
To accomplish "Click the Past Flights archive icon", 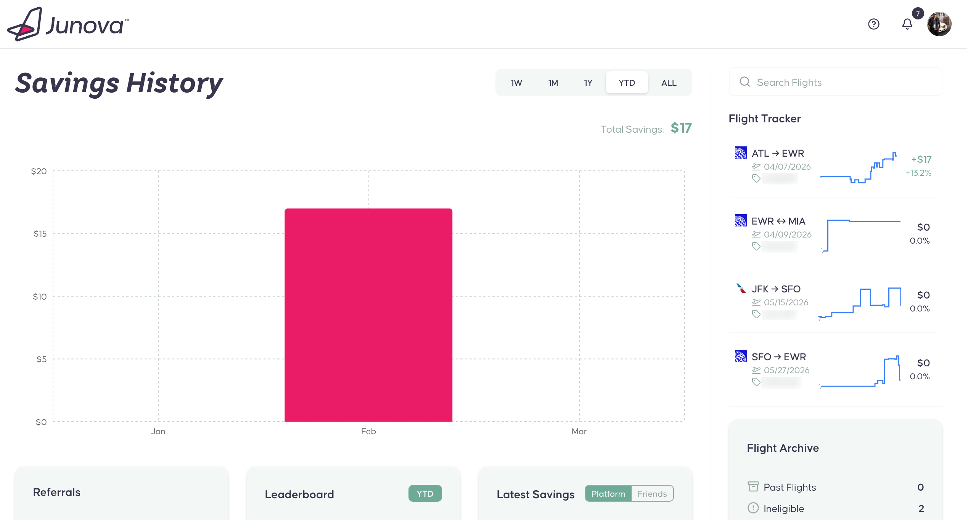I will [x=753, y=486].
